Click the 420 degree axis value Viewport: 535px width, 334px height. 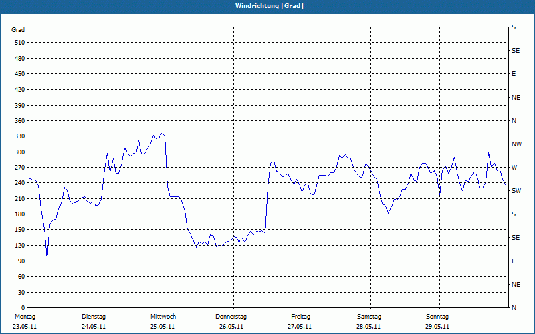19,90
